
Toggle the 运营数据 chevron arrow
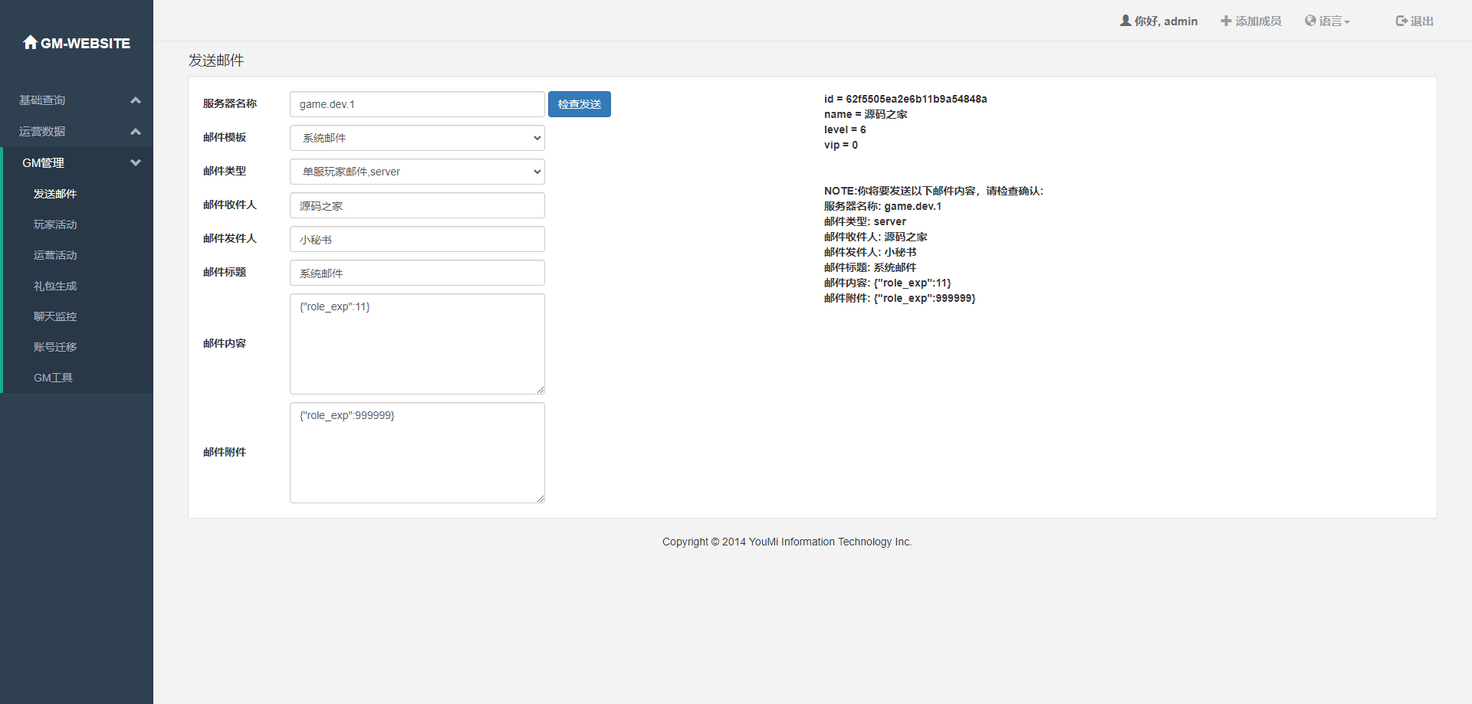coord(136,132)
